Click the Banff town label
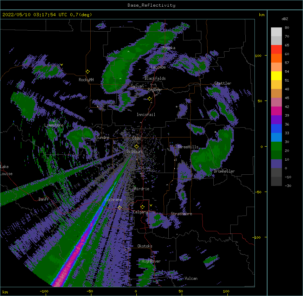The image size is (303, 296). click(x=44, y=199)
